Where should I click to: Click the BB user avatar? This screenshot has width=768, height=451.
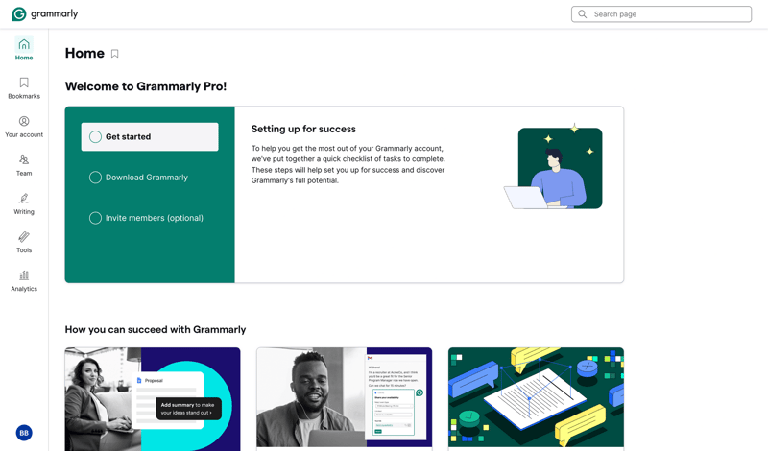(x=24, y=433)
